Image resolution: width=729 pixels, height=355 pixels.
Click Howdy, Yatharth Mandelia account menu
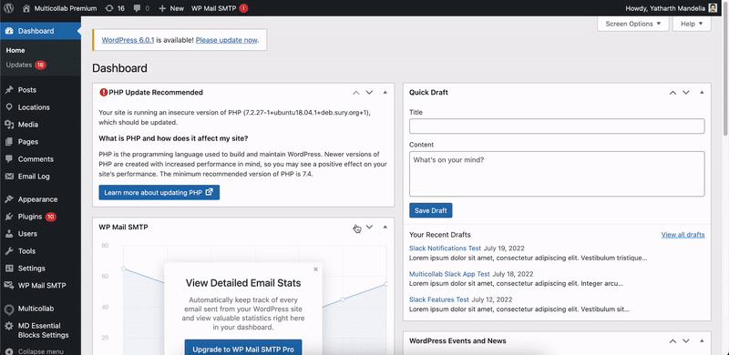pyautogui.click(x=672, y=8)
